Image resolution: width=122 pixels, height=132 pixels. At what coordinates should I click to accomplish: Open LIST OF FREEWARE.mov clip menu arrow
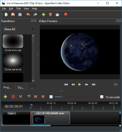click(33, 113)
